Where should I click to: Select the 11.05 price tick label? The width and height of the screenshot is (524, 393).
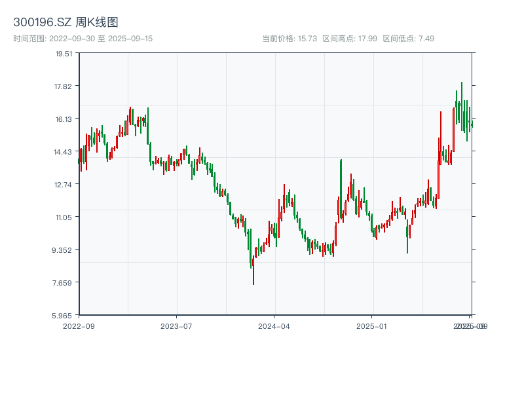click(64, 217)
